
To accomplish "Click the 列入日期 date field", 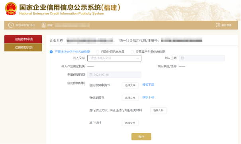I will click(x=202, y=58).
